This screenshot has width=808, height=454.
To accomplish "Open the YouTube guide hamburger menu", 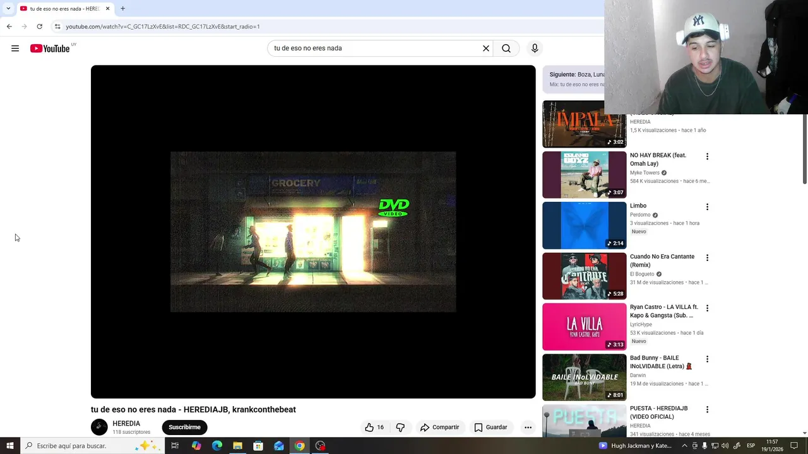I will [15, 49].
